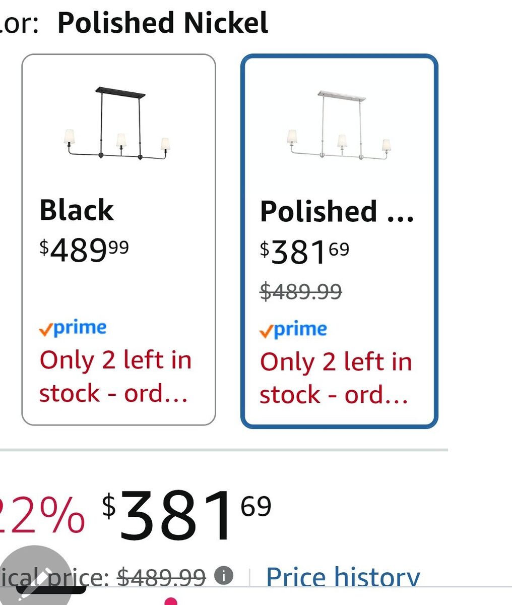512x605 pixels.
Task: Tap the truncated 'Polished ...' card title
Action: pos(337,211)
